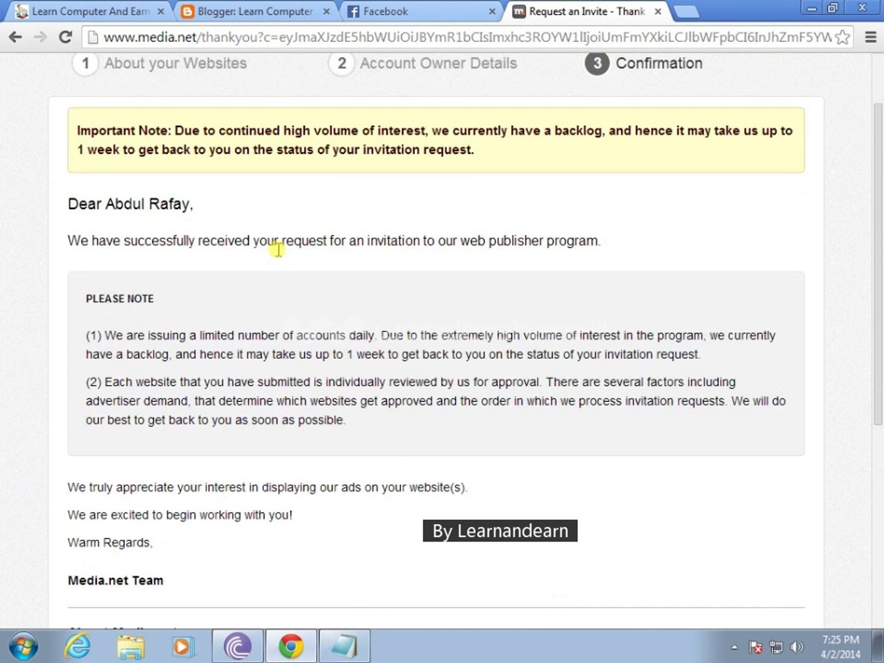Close the Request an Invite tab
Image resolution: width=884 pixels, height=663 pixels.
coord(657,11)
